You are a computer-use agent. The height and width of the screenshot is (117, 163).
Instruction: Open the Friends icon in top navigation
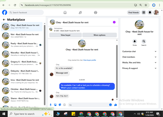[80, 13]
